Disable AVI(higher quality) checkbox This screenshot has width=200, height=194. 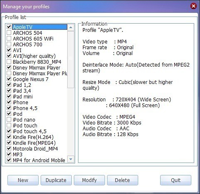(x=9, y=56)
